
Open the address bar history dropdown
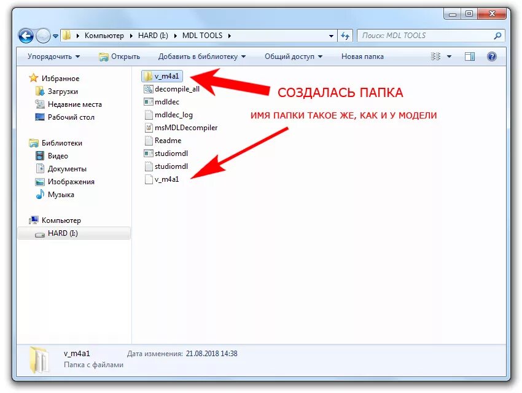pyautogui.click(x=331, y=36)
